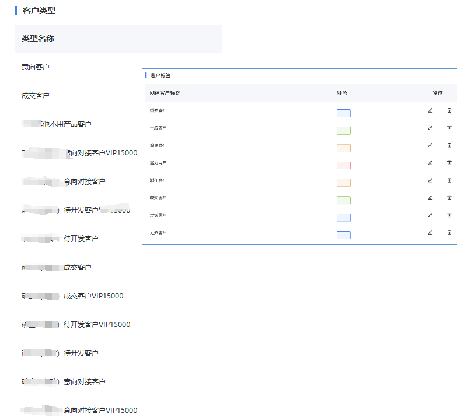Select 成交客户 in the customer type list
Image resolution: width=457 pixels, height=417 pixels.
click(36, 96)
